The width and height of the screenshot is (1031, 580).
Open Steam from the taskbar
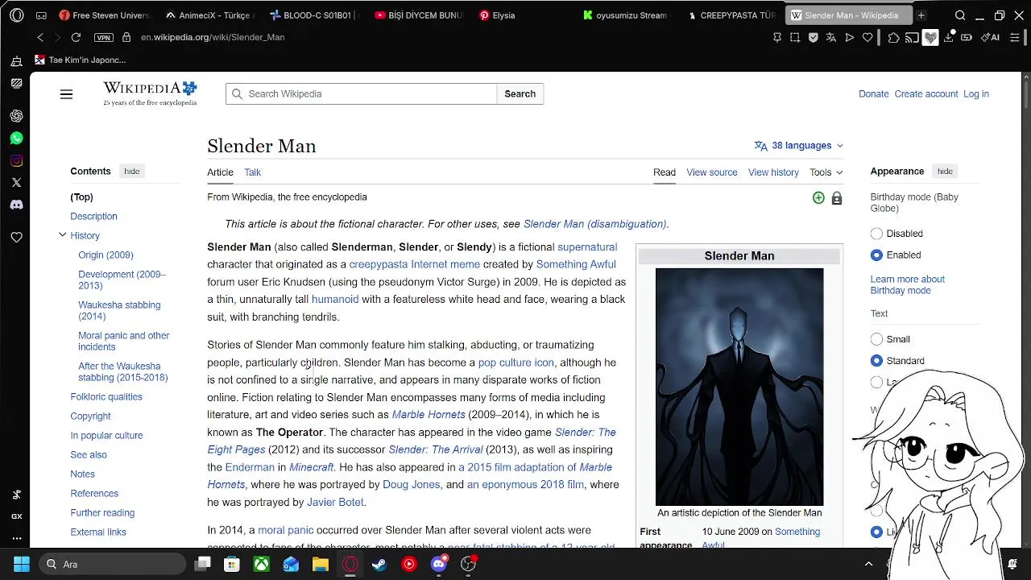[x=379, y=564]
